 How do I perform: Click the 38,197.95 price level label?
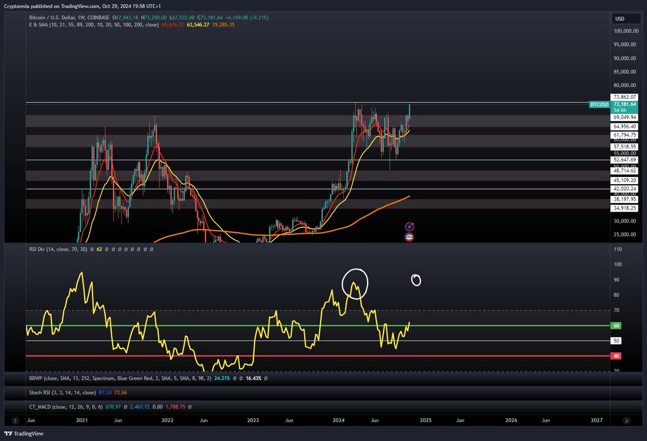coord(625,199)
